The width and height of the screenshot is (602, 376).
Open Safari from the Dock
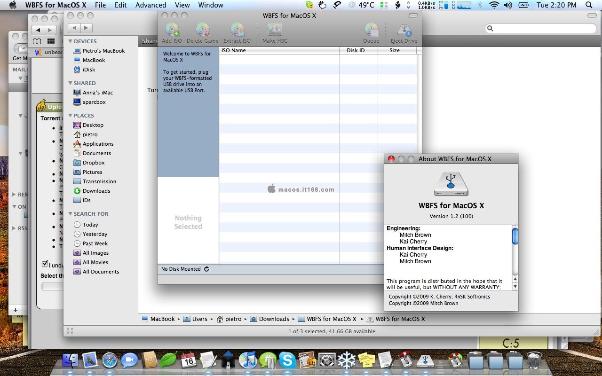[x=110, y=360]
